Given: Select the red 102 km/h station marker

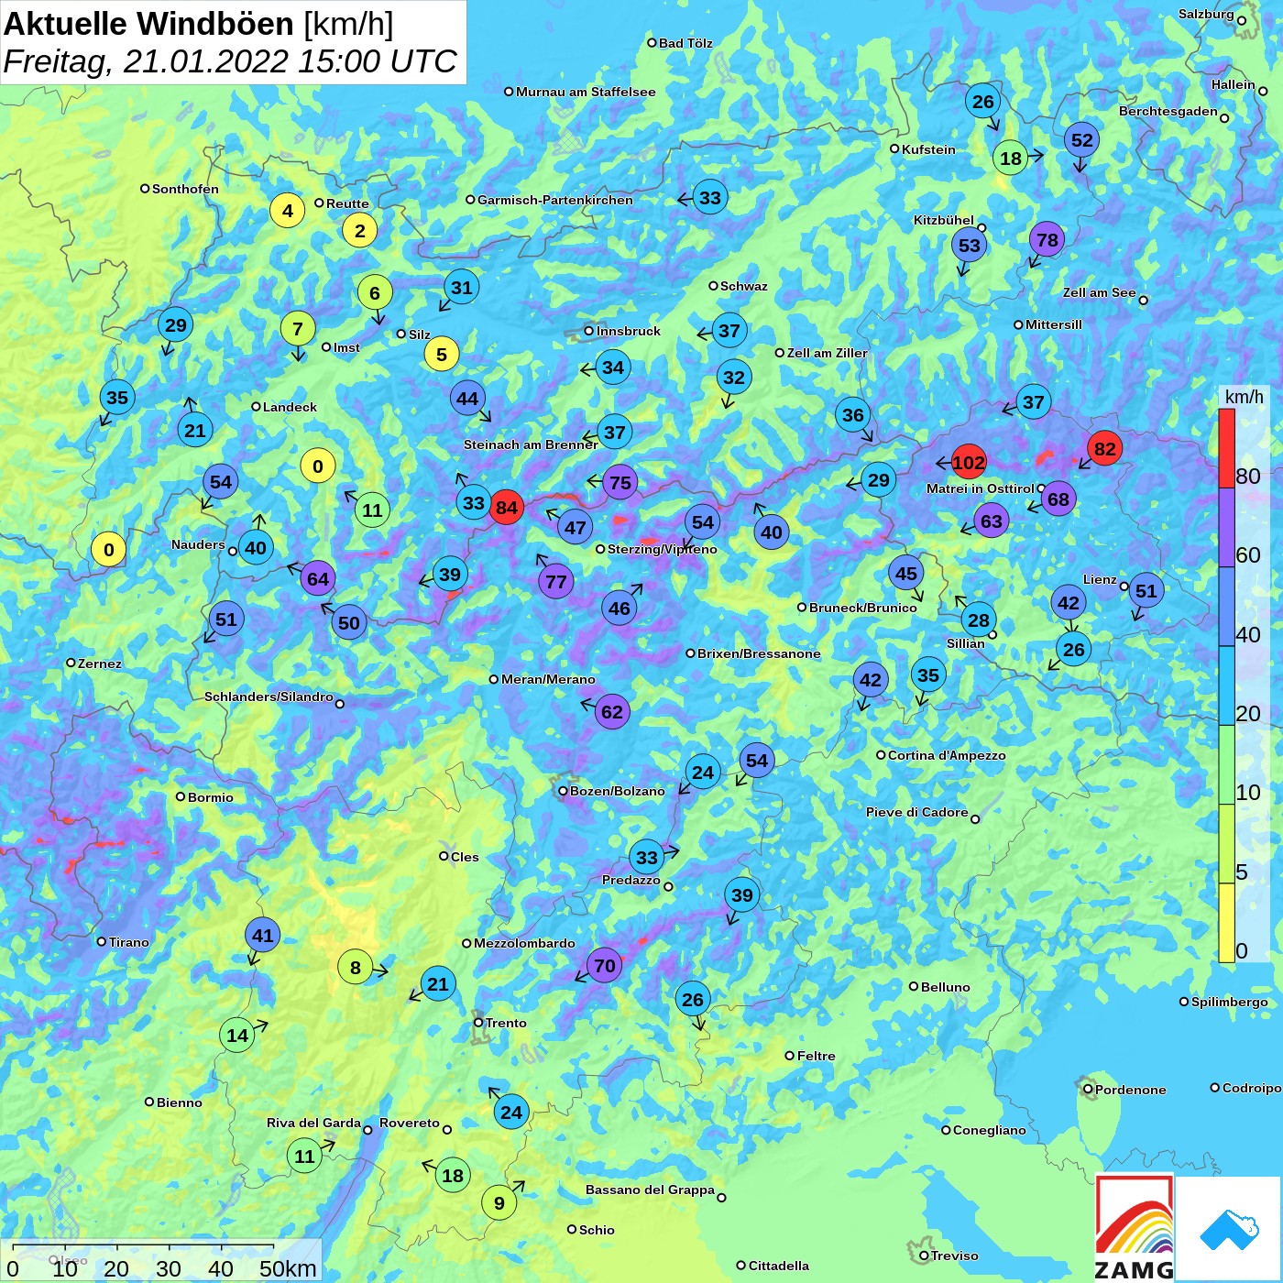Looking at the screenshot, I should [x=969, y=463].
